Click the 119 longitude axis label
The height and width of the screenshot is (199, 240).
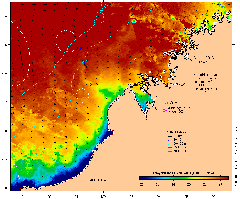coord(21,197)
